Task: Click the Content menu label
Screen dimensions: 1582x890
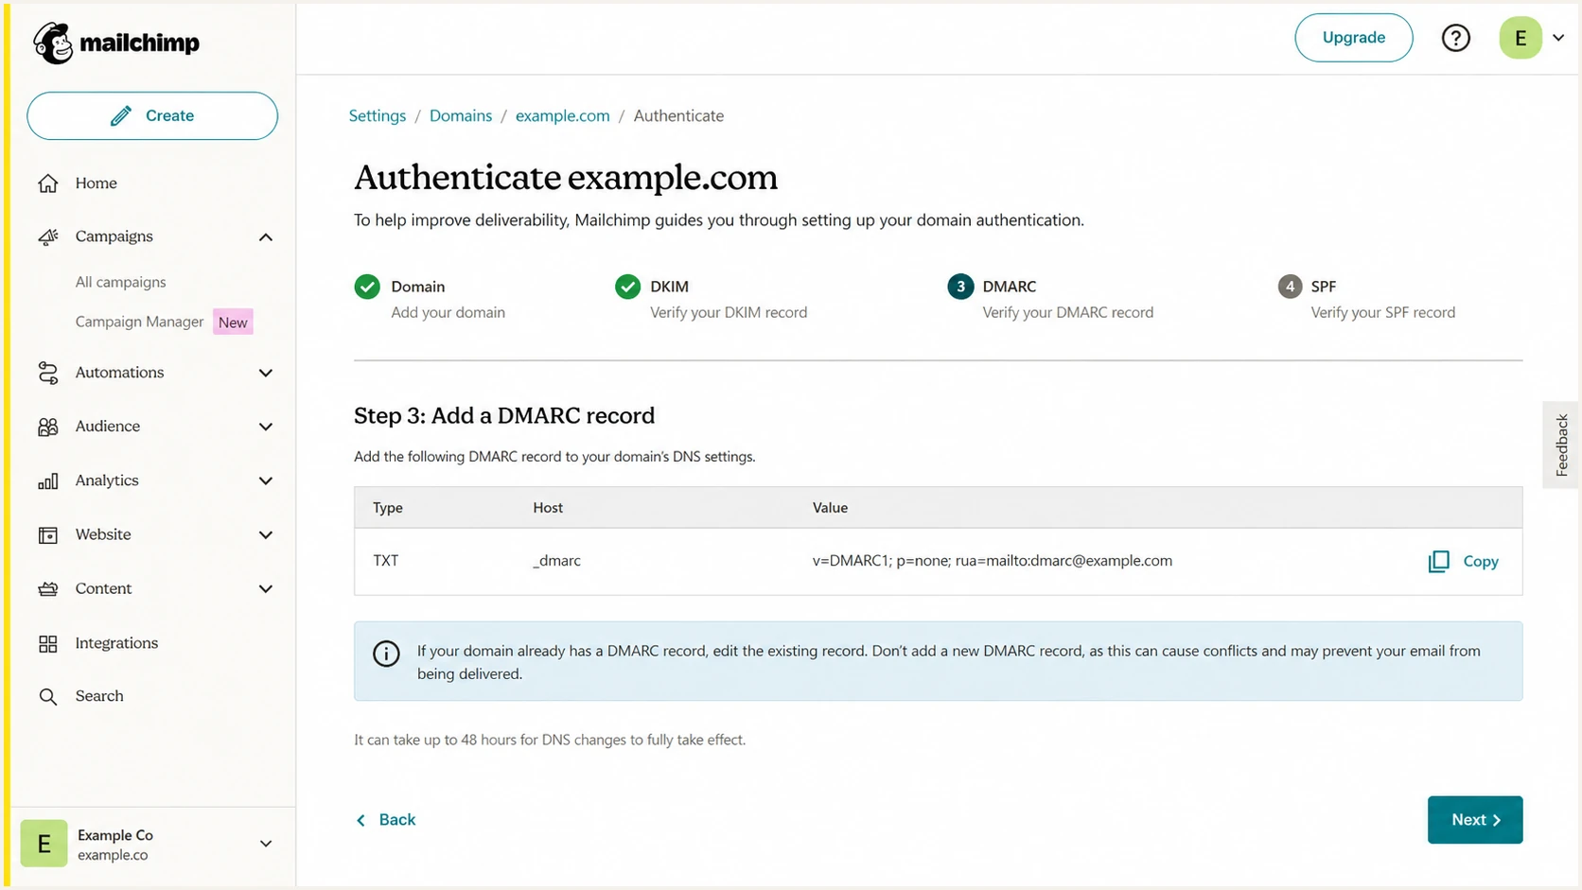Action: pyautogui.click(x=103, y=588)
